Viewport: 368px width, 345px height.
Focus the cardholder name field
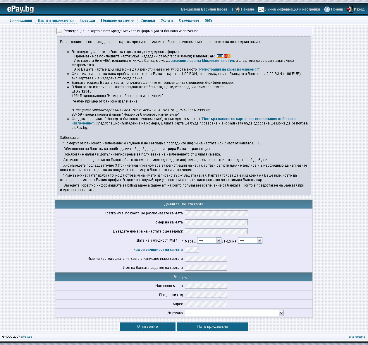coord(206,259)
